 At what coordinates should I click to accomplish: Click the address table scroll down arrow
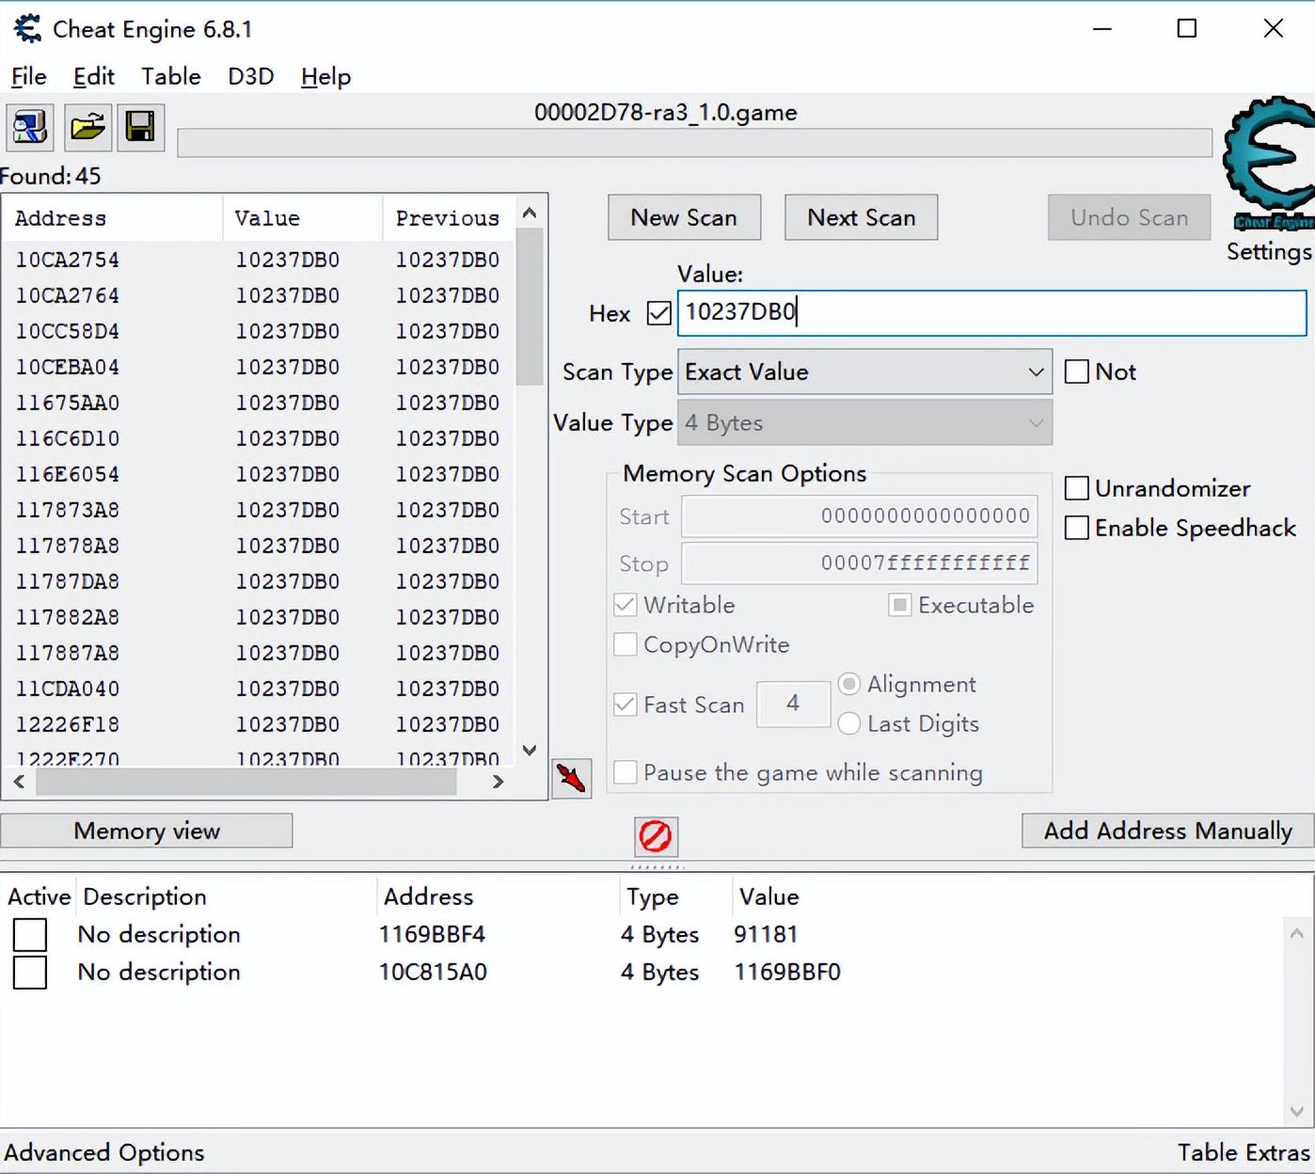[1297, 1111]
